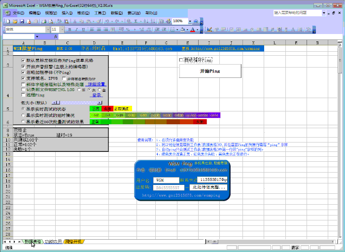This screenshot has height=252, width=345.
Task: Click the Design Mode icon in Control Toolbox
Action: 209,29
